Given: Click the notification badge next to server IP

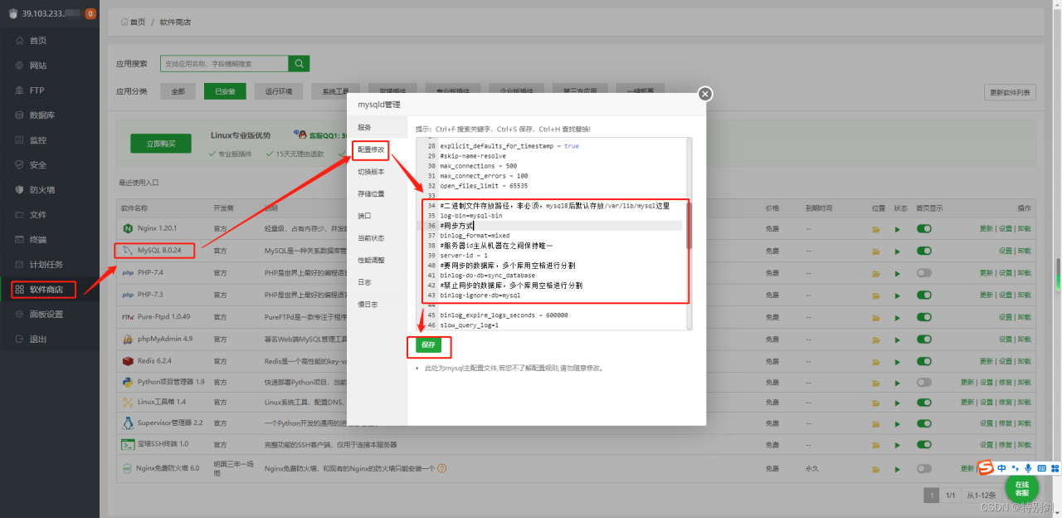Looking at the screenshot, I should pyautogui.click(x=90, y=13).
